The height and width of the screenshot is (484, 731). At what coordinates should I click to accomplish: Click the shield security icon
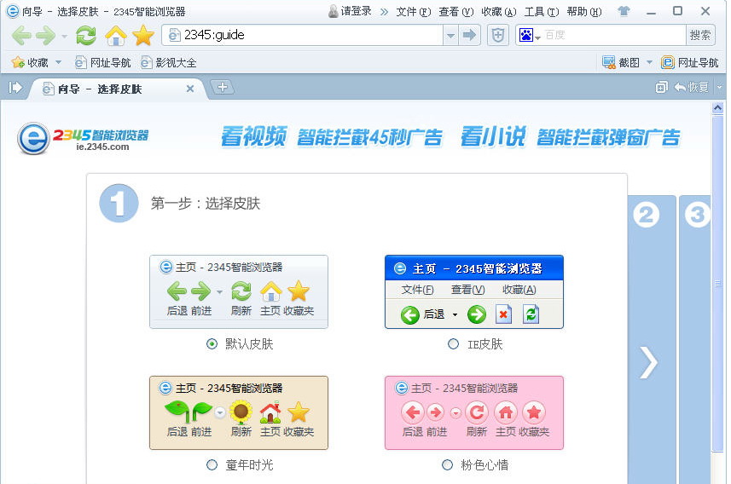pos(497,35)
